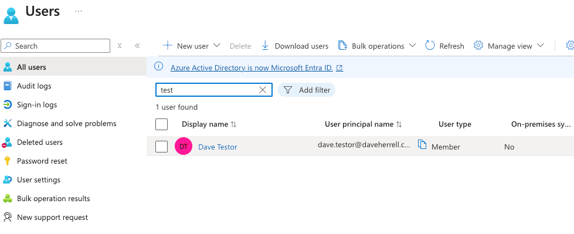
Task: Click the New support request headset icon
Action: [7, 217]
